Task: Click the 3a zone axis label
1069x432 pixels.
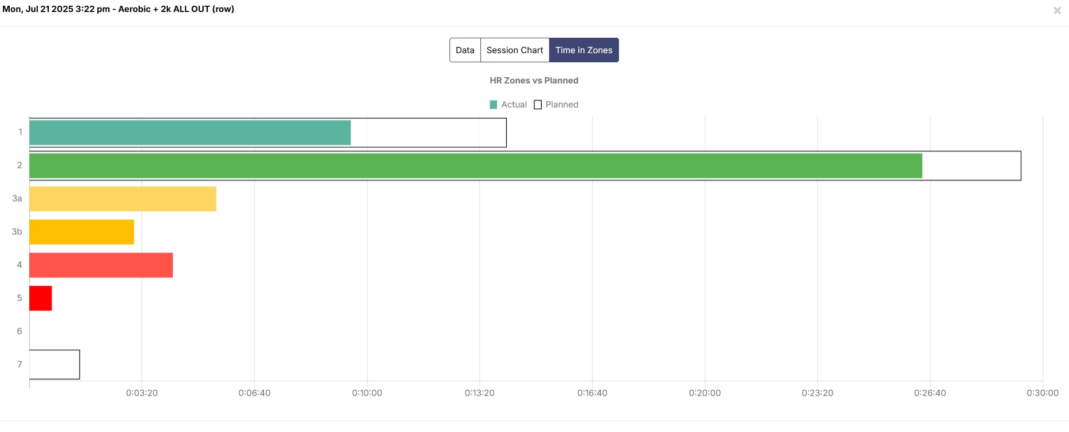Action: (x=17, y=199)
